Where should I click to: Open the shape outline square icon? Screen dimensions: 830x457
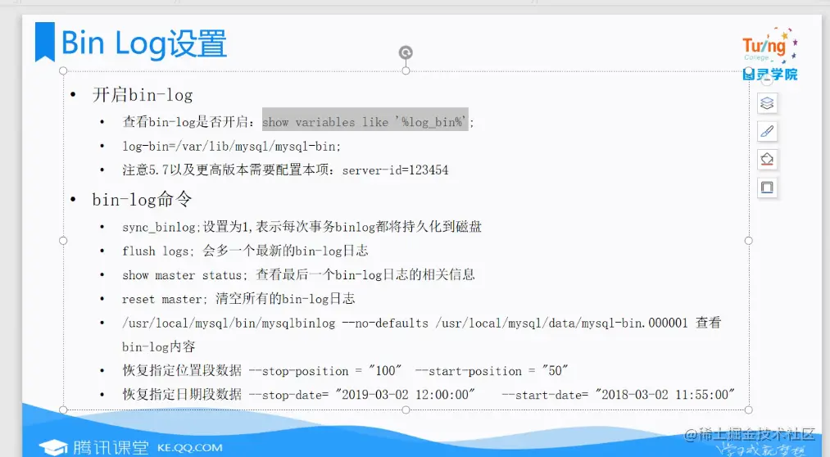767,188
